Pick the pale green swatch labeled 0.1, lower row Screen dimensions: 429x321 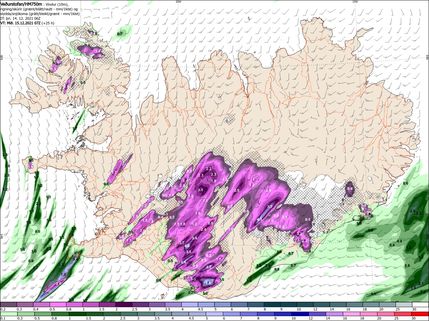9,314
